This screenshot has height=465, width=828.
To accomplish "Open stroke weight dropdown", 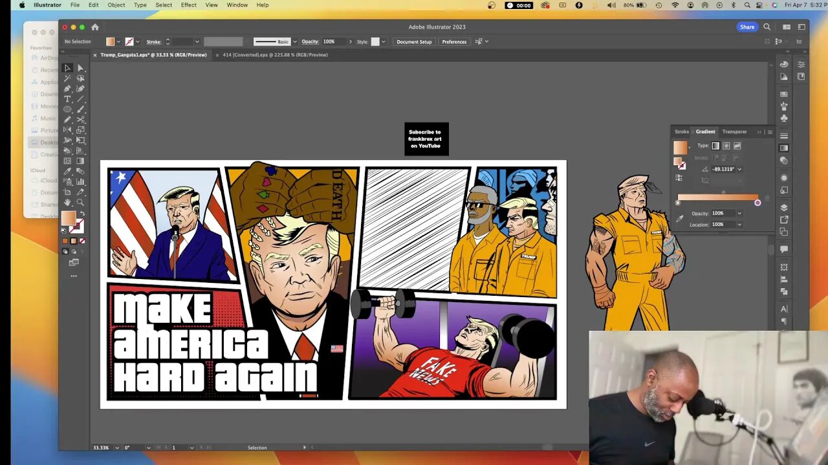I will click(x=197, y=41).
